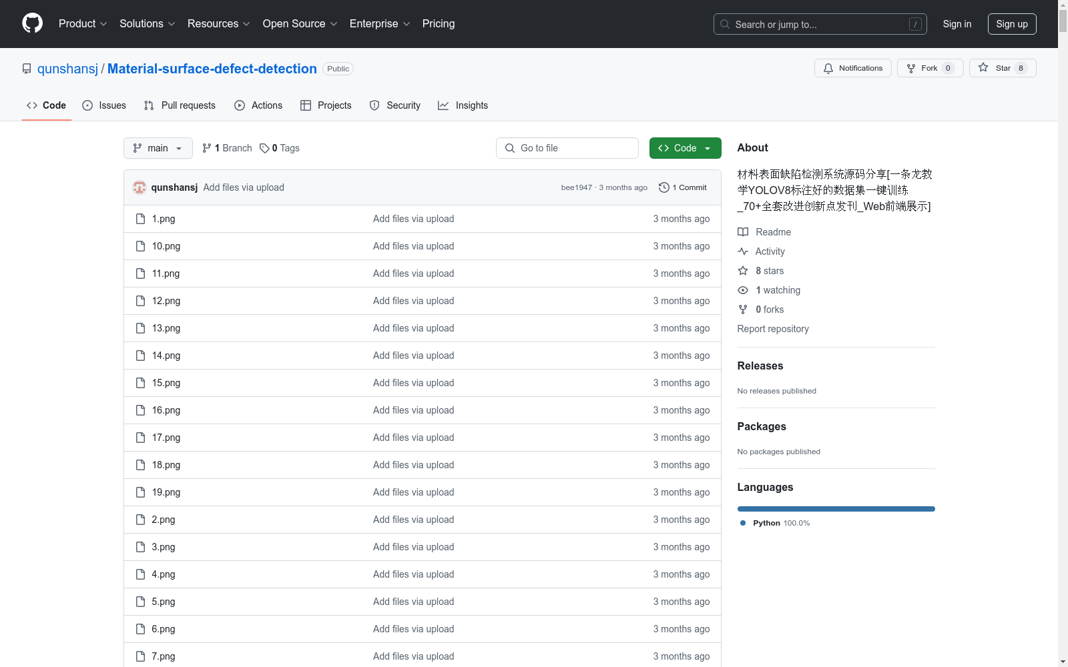Click the Fork count 0
The width and height of the screenshot is (1068, 667).
coord(948,68)
